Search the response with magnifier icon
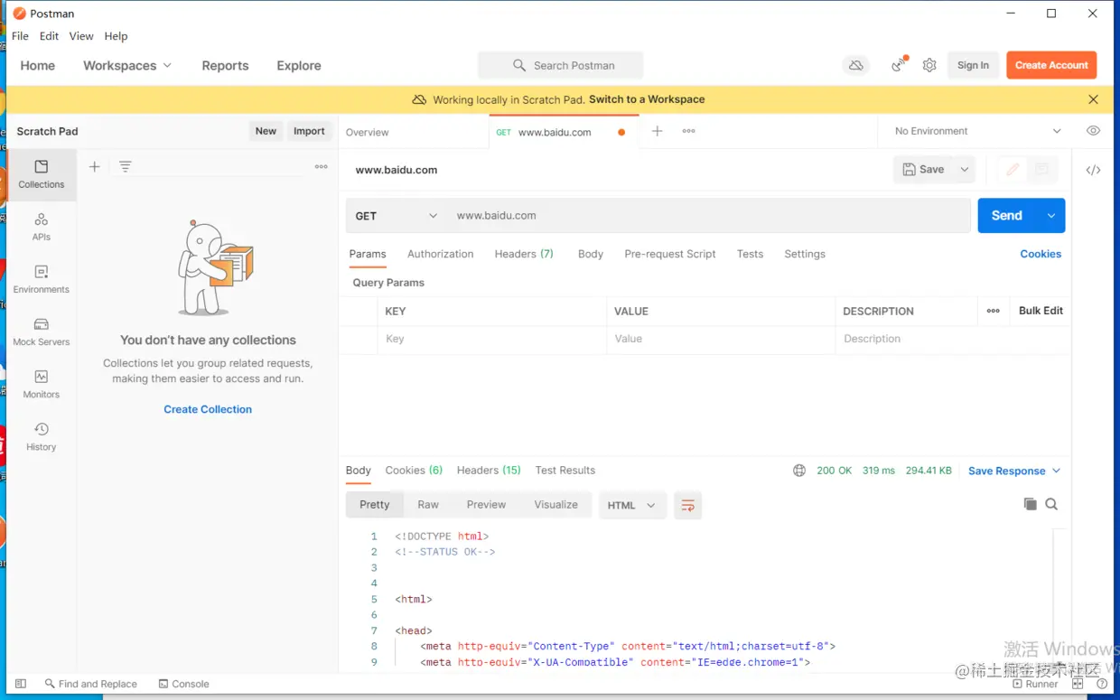1120x700 pixels. click(1051, 504)
